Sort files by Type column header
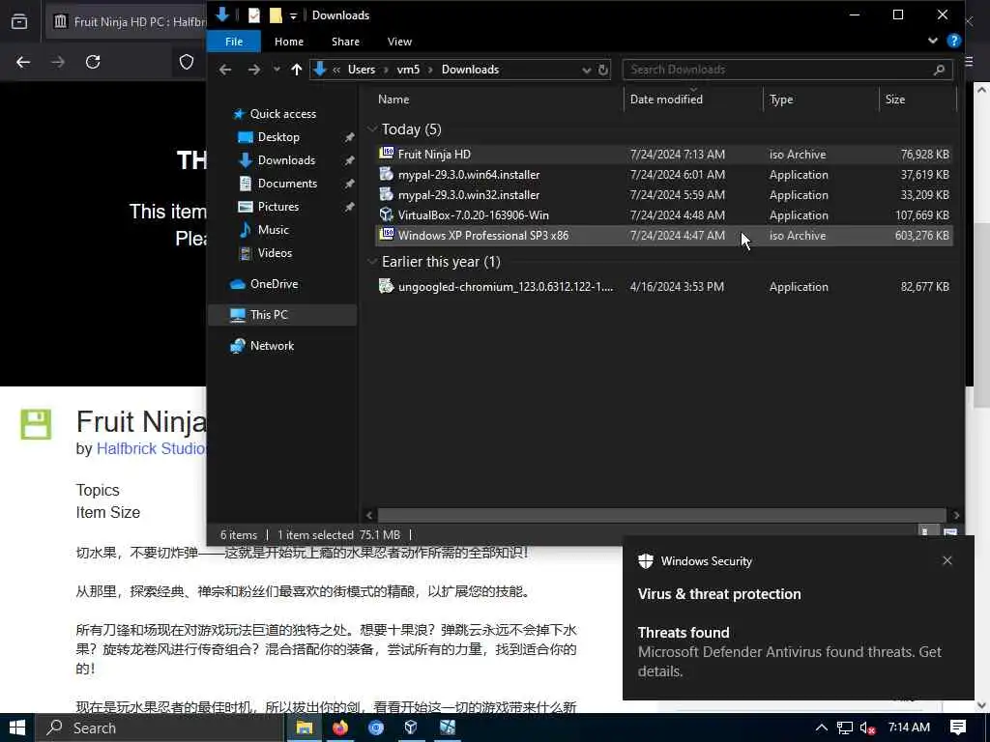The image size is (990, 742). click(x=821, y=100)
